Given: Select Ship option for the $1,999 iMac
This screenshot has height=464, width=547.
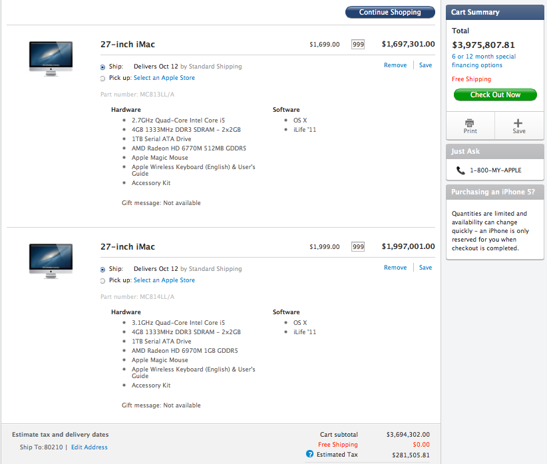Looking at the screenshot, I should pyautogui.click(x=102, y=270).
